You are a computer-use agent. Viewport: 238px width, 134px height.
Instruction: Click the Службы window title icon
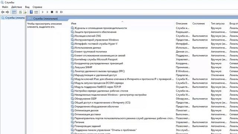(2, 2)
